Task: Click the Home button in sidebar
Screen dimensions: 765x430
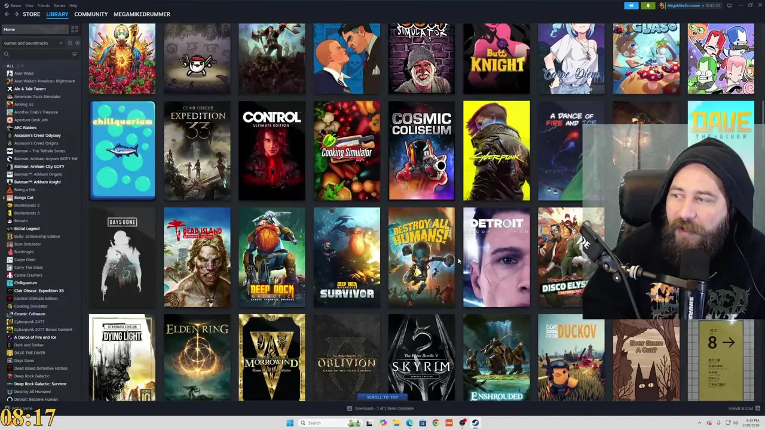Action: coord(35,29)
